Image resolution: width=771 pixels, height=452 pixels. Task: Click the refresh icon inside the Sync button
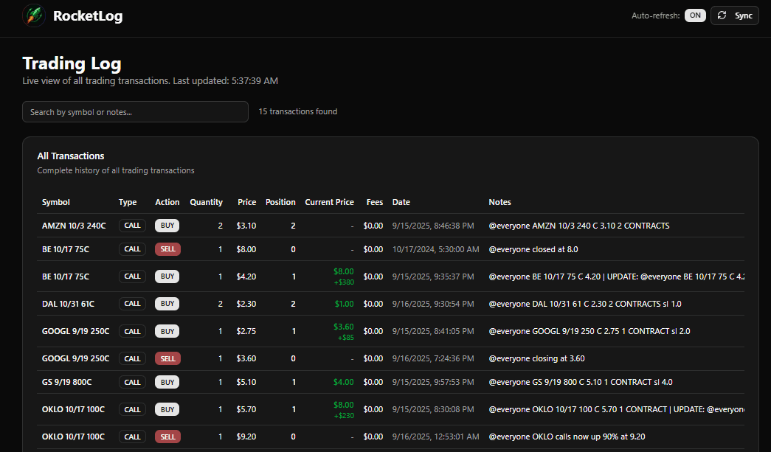(x=720, y=15)
